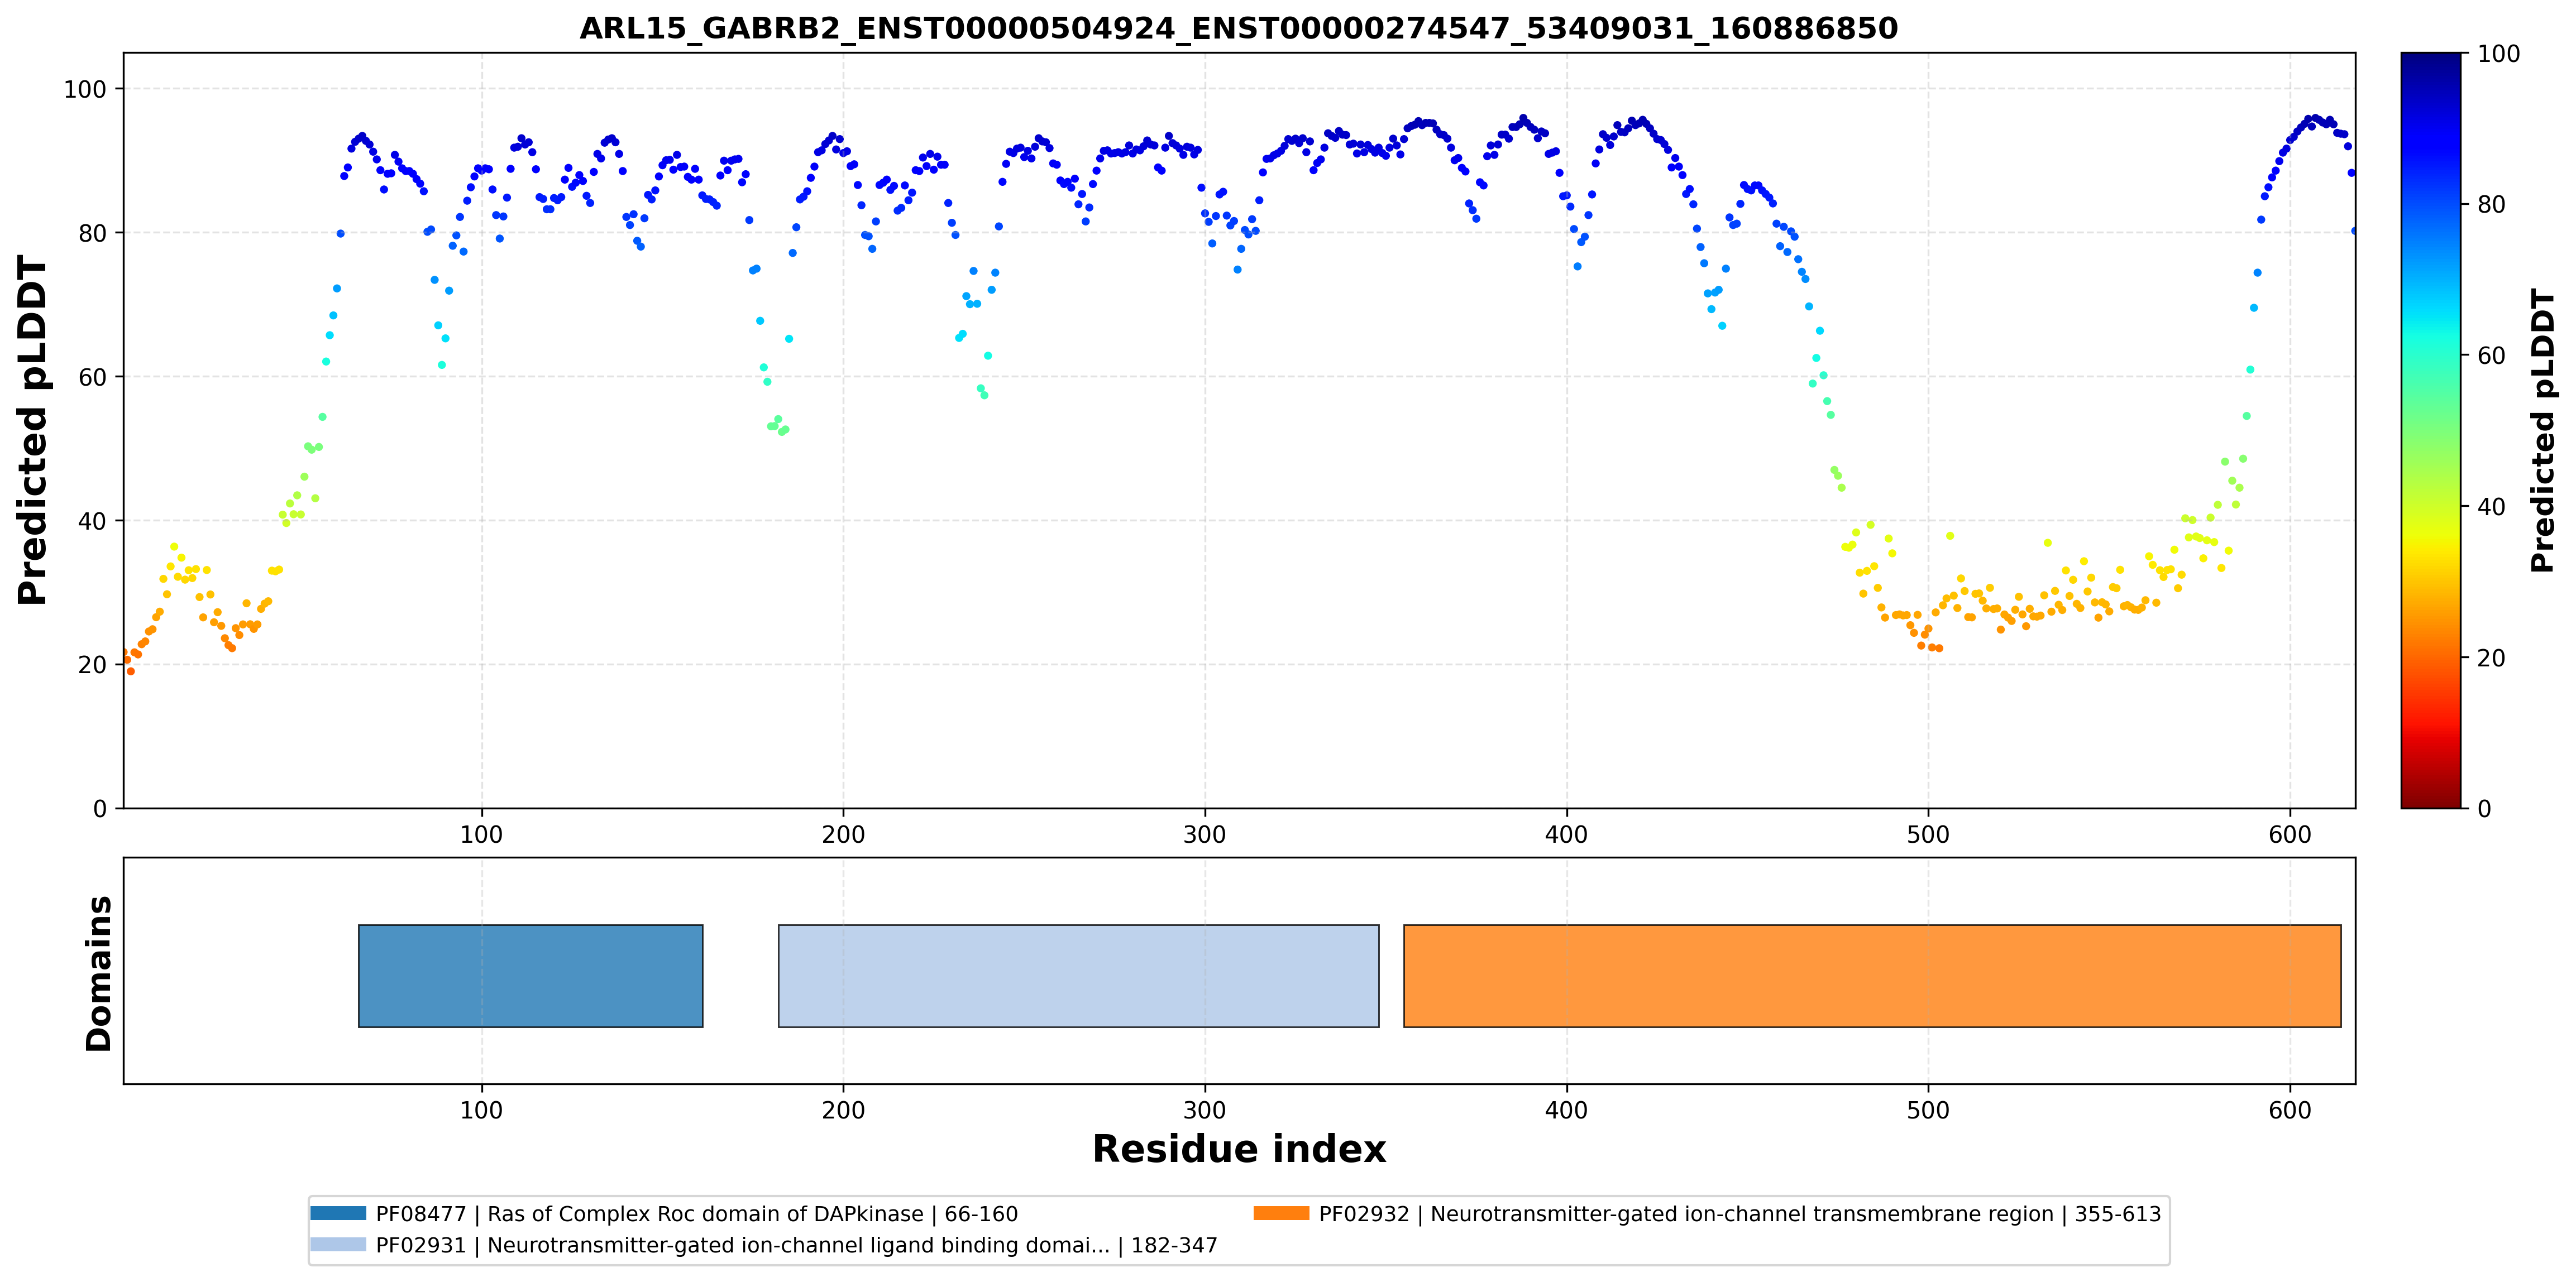Screen dimensions: 2576x1282
Task: Click the Predicted pLDDT y-axis label
Action: click(x=32, y=430)
